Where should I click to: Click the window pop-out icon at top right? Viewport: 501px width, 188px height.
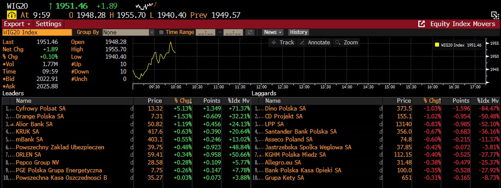point(494,15)
